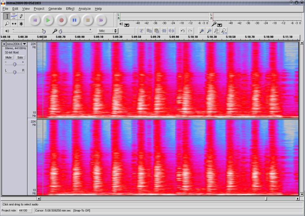
Task: Select the Selection (I-beam) tool
Action: pyautogui.click(x=7, y=16)
